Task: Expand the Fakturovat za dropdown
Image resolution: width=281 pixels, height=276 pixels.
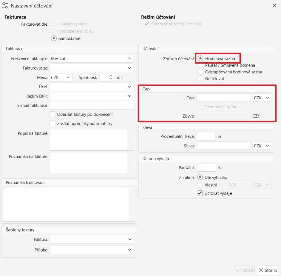Action: [92, 68]
